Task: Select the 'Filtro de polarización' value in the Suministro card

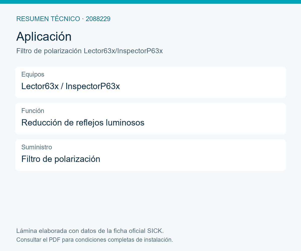Action: [x=61, y=159]
